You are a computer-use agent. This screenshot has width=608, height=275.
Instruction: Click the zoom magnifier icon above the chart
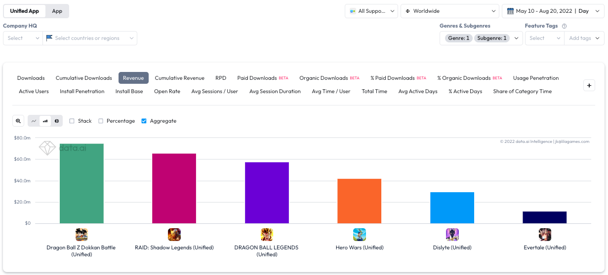(18, 121)
